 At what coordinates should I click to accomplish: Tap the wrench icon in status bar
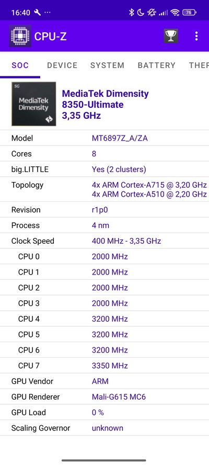(x=37, y=13)
